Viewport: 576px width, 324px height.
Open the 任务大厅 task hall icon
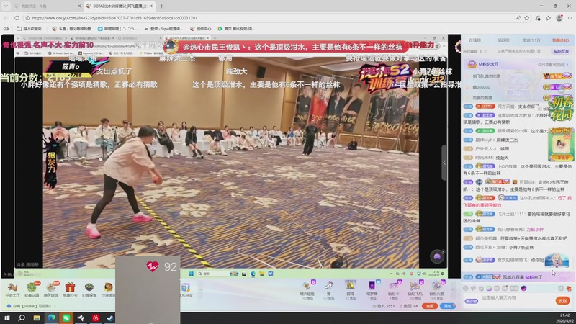tap(12, 290)
